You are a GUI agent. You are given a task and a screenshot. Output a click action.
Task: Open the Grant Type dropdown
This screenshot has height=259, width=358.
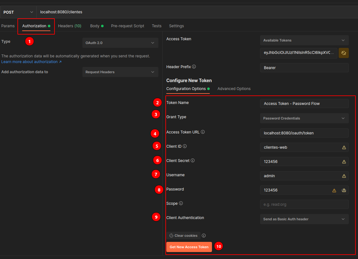tap(304, 118)
